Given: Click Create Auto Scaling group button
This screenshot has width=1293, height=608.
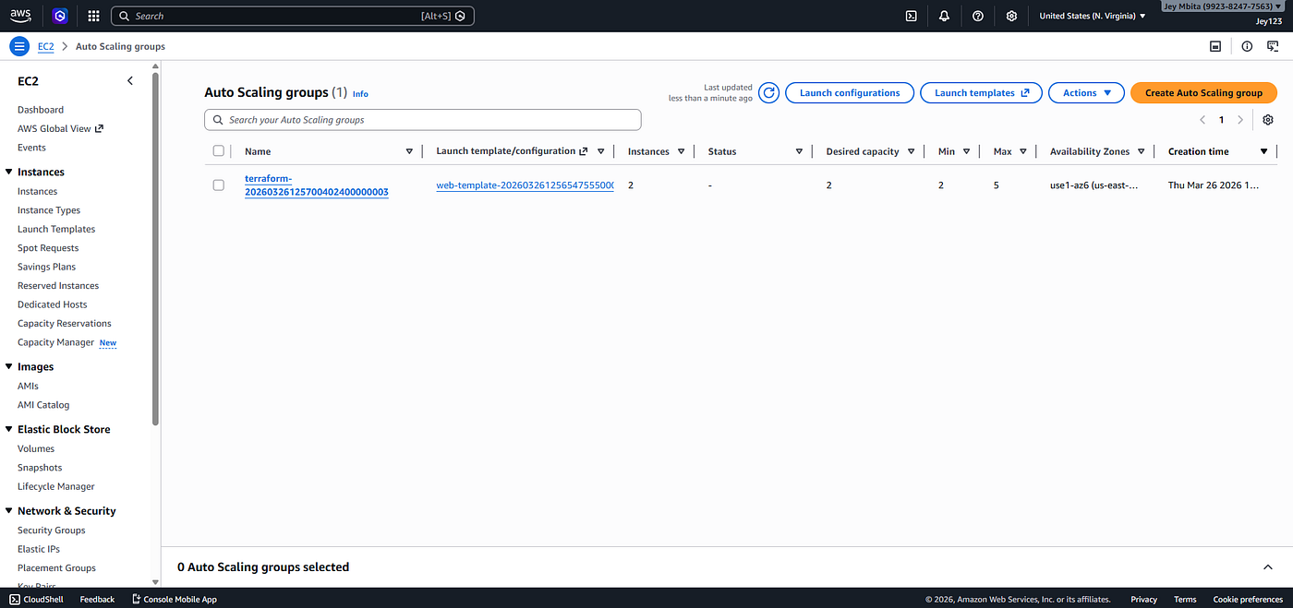Looking at the screenshot, I should click(1203, 92).
